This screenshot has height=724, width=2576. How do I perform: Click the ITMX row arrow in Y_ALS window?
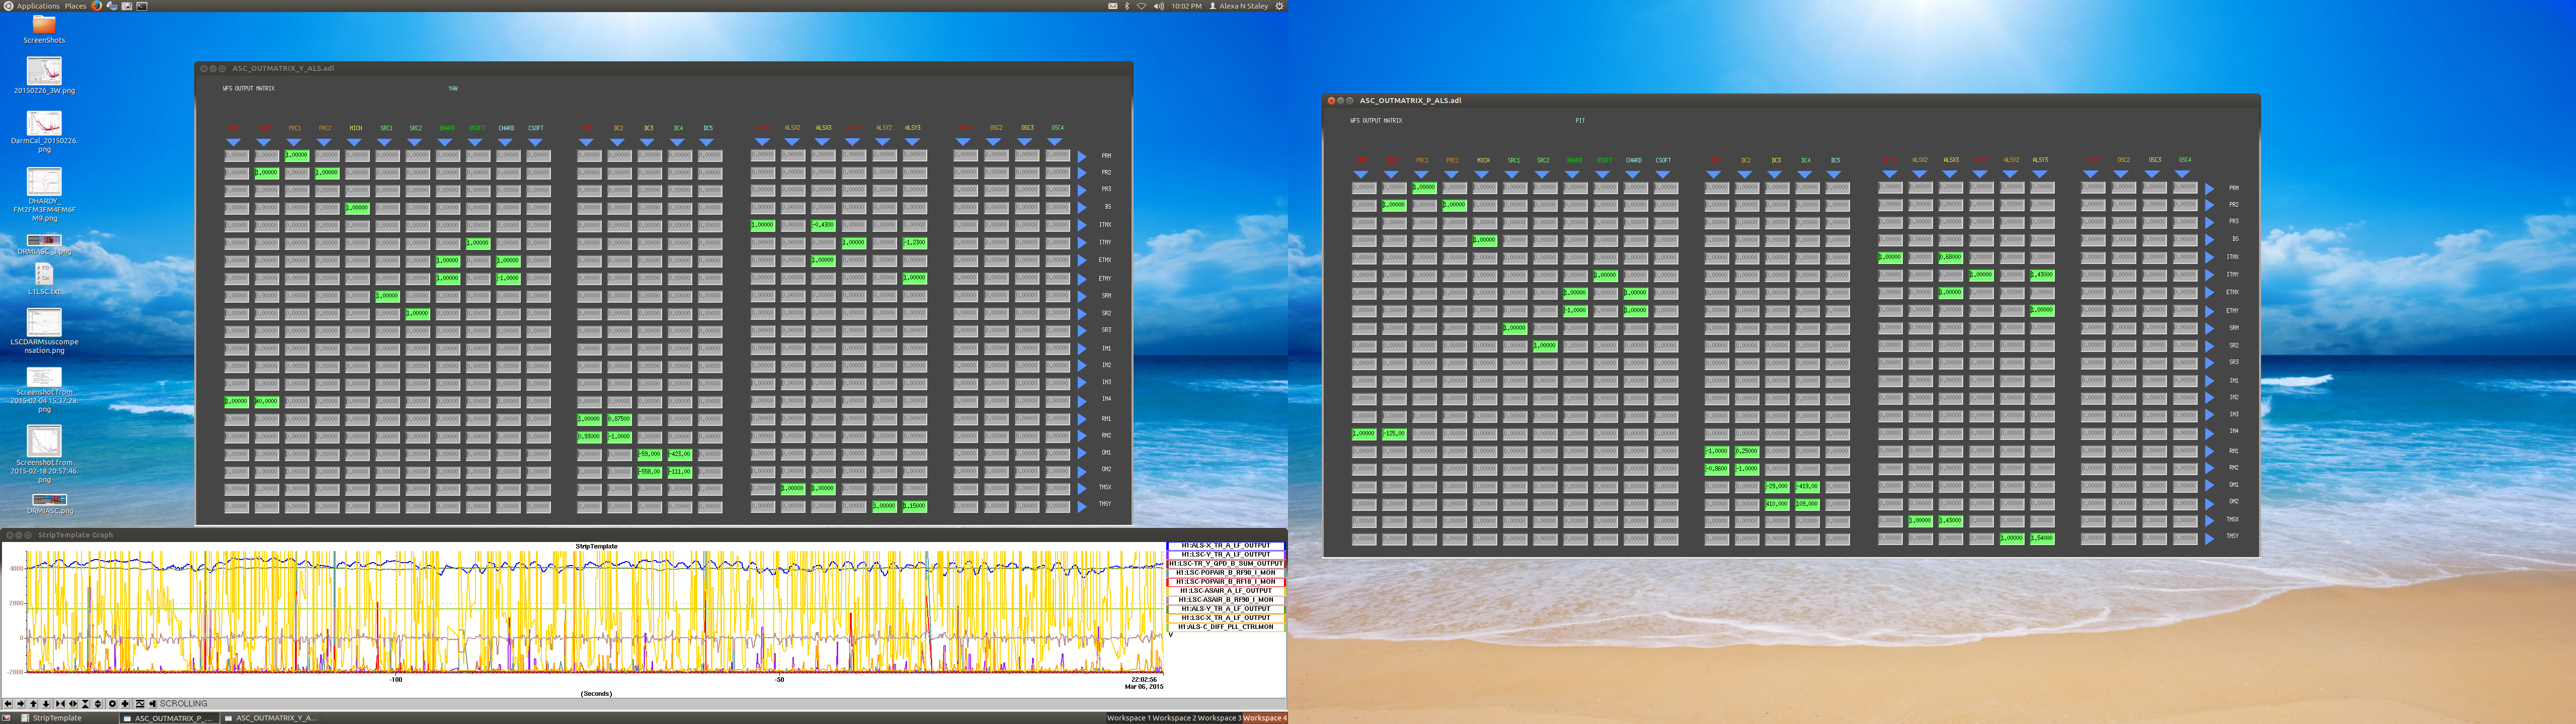click(x=1082, y=225)
